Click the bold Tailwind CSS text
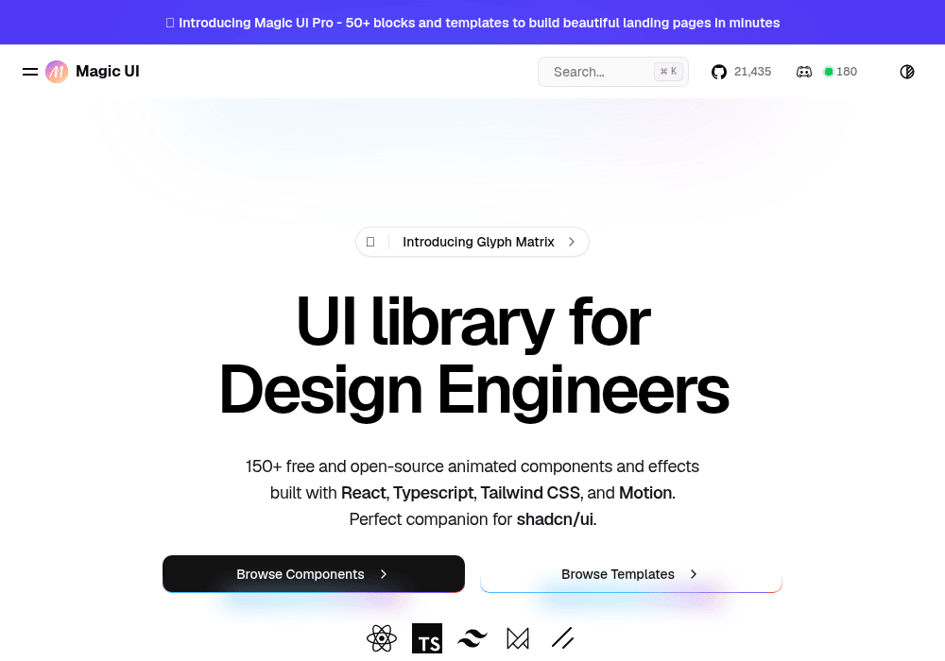945x661 pixels. pos(530,492)
